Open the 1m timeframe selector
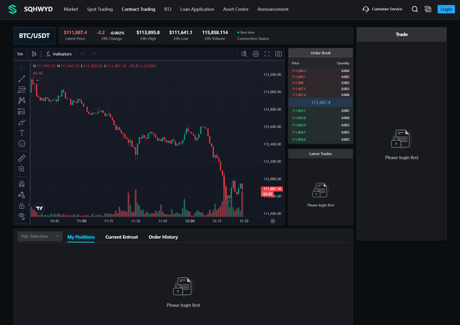Viewport: 460px width, 325px height. click(20, 54)
